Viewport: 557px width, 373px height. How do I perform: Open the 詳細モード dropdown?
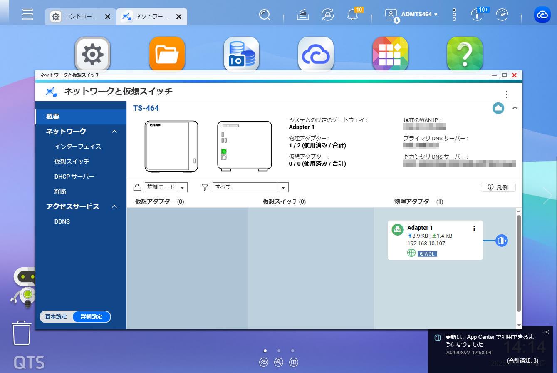pyautogui.click(x=166, y=187)
